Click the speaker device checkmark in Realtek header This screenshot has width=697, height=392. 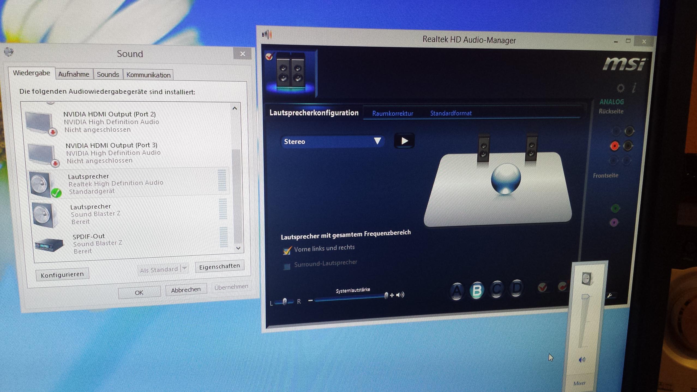269,56
